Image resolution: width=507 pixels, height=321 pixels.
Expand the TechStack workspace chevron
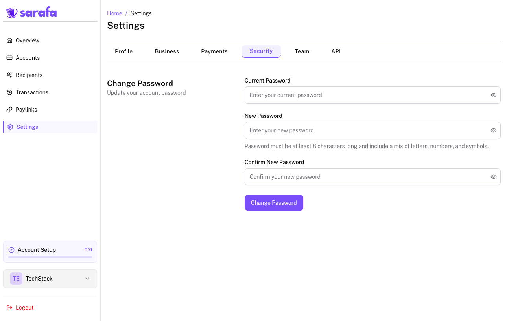coord(87,279)
